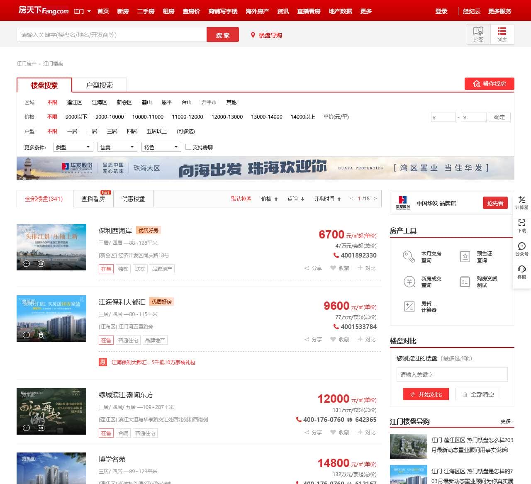Open the 公众号 sidebar icon
The height and width of the screenshot is (484, 531).
tap(522, 249)
